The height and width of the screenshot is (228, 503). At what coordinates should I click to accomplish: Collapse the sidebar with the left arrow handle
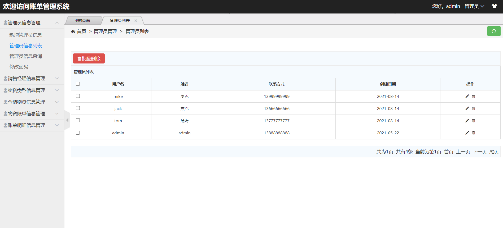coord(67,120)
